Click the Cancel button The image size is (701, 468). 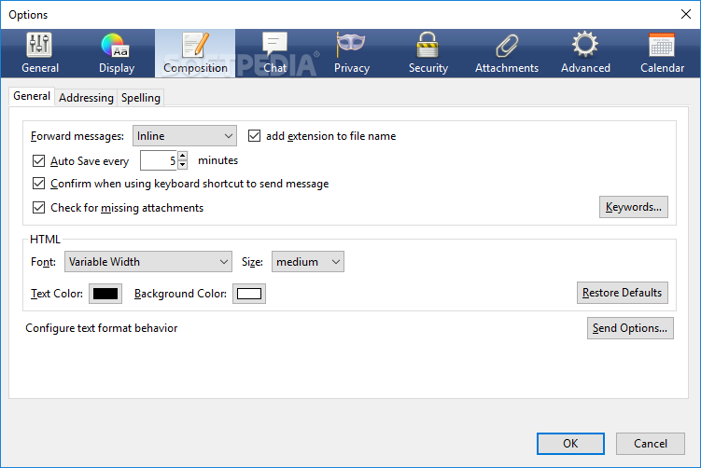(650, 444)
